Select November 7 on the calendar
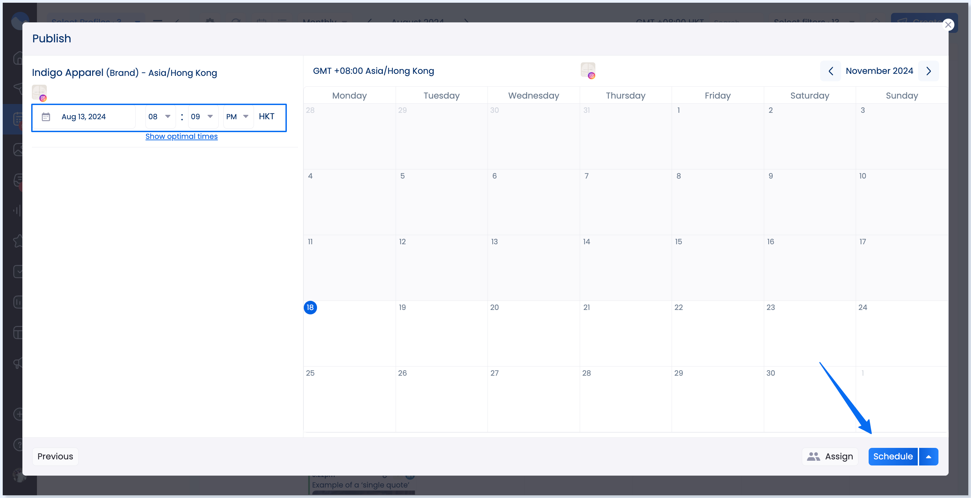This screenshot has height=498, width=971. click(625, 202)
